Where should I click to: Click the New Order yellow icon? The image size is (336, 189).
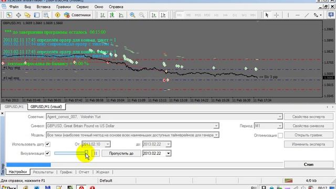(x=57, y=15)
